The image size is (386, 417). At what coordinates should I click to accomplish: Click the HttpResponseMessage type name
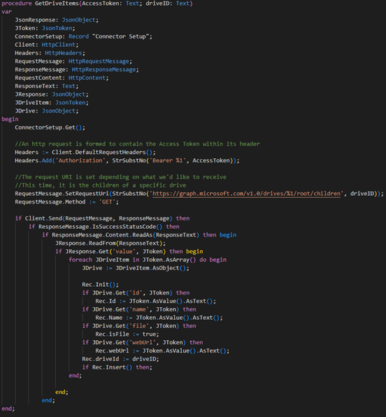coord(103,69)
